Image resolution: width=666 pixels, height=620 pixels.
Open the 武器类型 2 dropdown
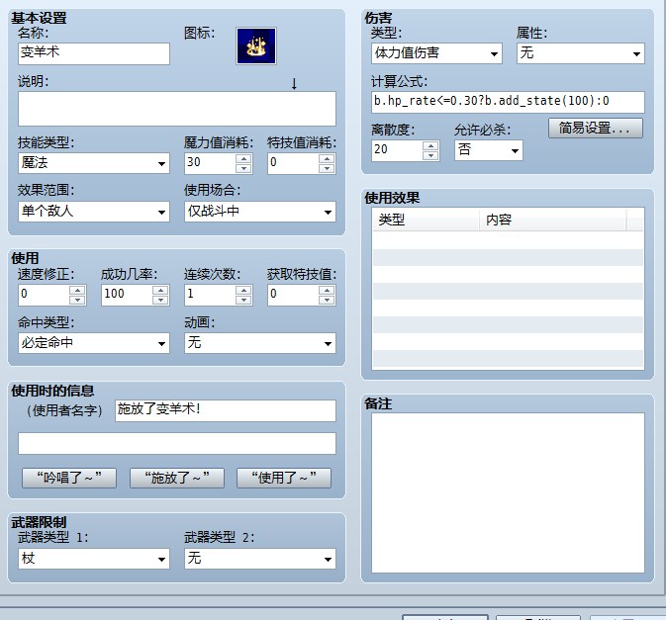click(x=260, y=559)
